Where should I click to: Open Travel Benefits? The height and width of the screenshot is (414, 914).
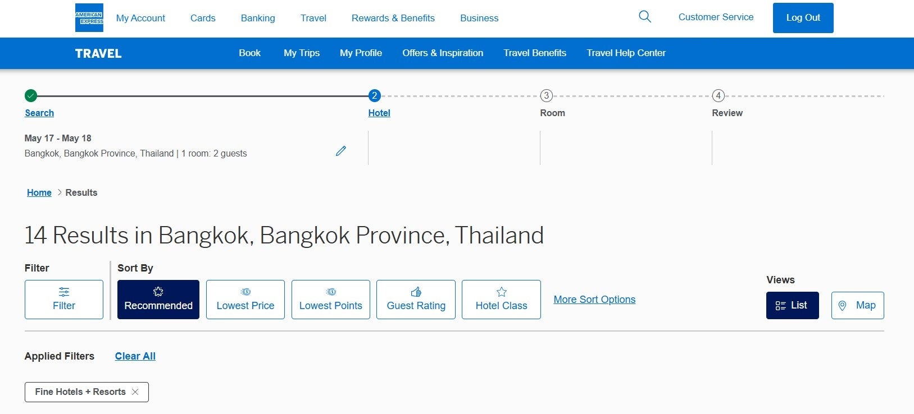click(535, 53)
